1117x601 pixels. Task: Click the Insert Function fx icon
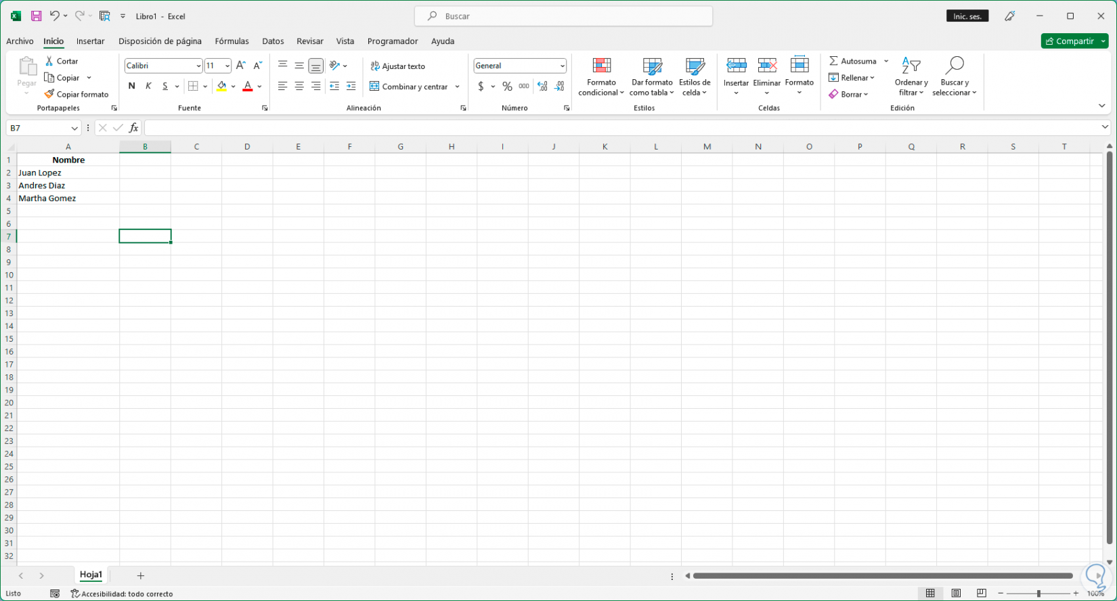133,128
